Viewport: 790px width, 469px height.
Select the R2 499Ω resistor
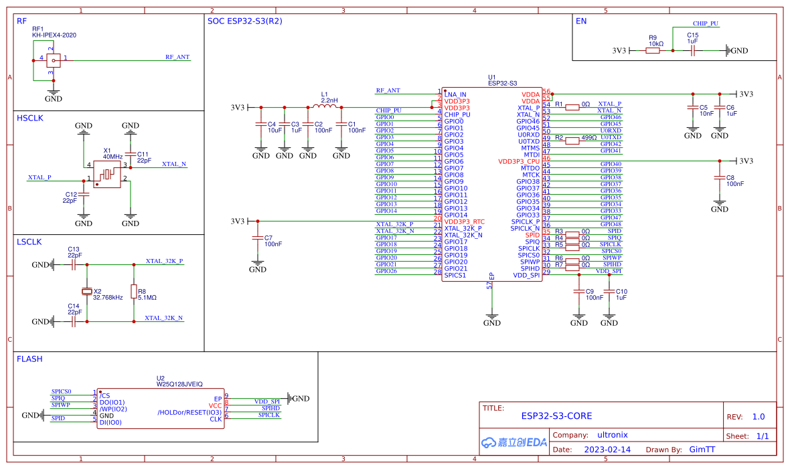[572, 141]
